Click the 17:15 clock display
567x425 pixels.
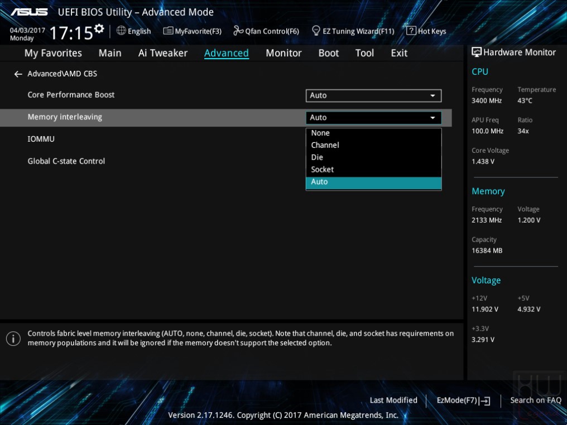click(x=71, y=33)
